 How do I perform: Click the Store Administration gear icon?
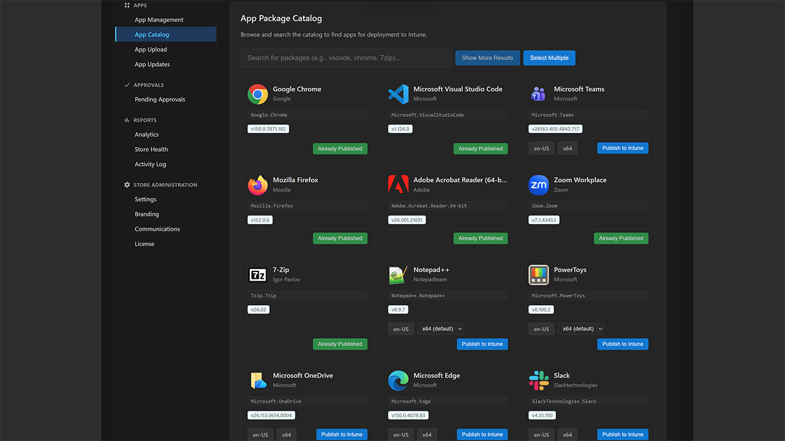tap(127, 184)
